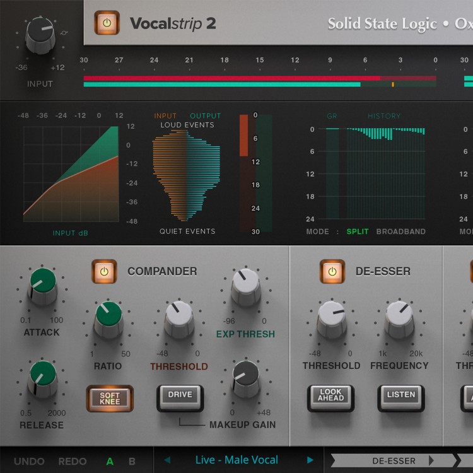Click the phase invert symbol by Input knob
The height and width of the screenshot is (473, 473).
tap(64, 33)
